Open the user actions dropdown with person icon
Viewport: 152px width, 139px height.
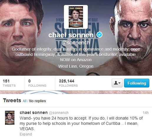[x=117, y=83]
